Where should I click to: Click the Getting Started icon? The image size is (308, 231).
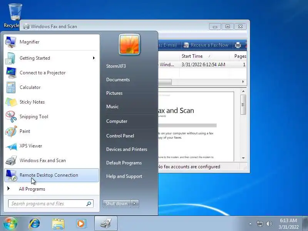click(x=10, y=59)
